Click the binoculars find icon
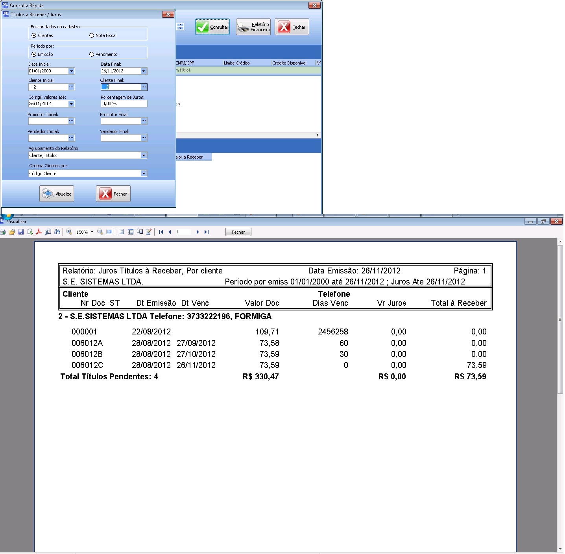Screen dimensions: 565x554 (x=57, y=232)
